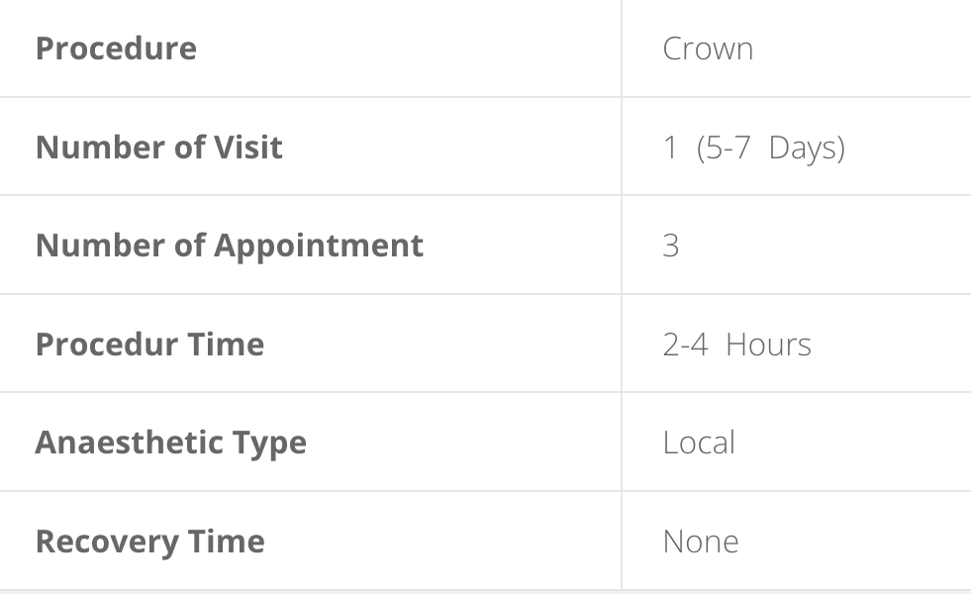Select the appointment count value 3
Viewport: 971px width, 594px height.
pos(671,246)
